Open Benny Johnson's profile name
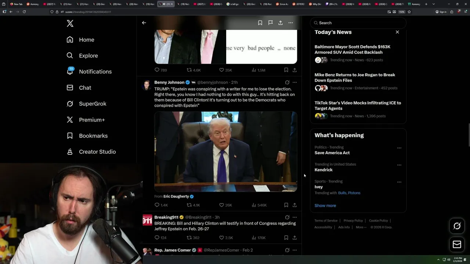 [x=169, y=82]
